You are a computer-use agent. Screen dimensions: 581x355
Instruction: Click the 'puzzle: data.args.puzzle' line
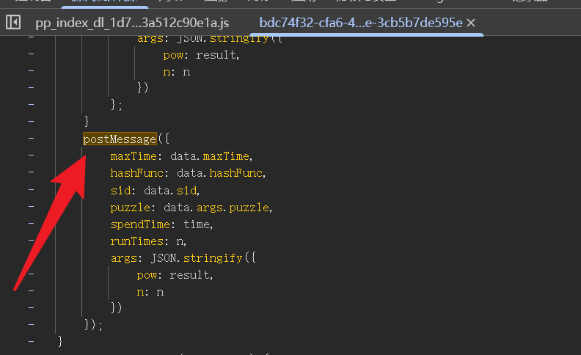[x=191, y=208]
